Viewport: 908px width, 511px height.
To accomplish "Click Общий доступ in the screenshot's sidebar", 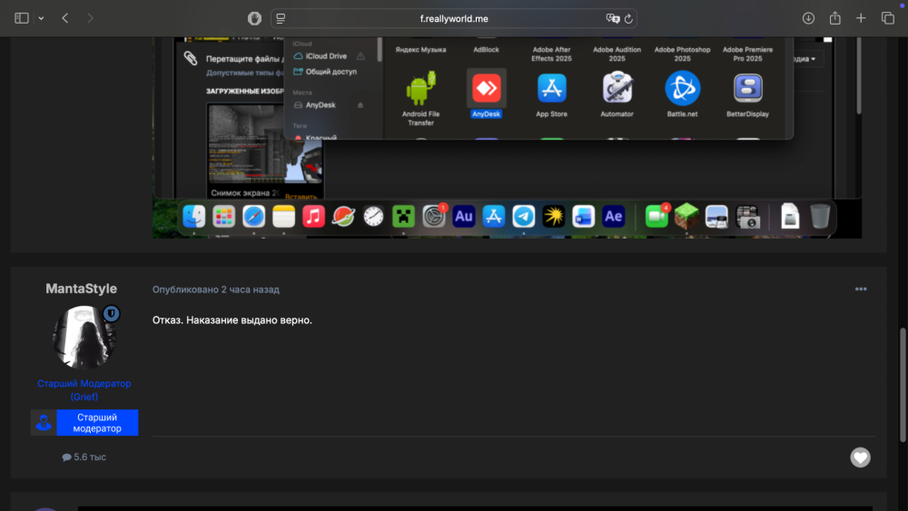I will pyautogui.click(x=331, y=72).
